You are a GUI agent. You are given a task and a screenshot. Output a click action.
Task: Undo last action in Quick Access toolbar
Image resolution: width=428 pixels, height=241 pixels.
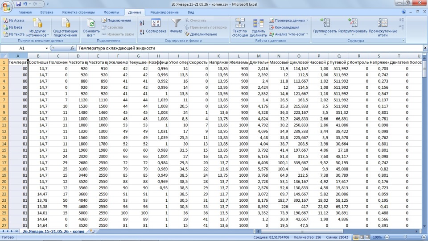25,4
